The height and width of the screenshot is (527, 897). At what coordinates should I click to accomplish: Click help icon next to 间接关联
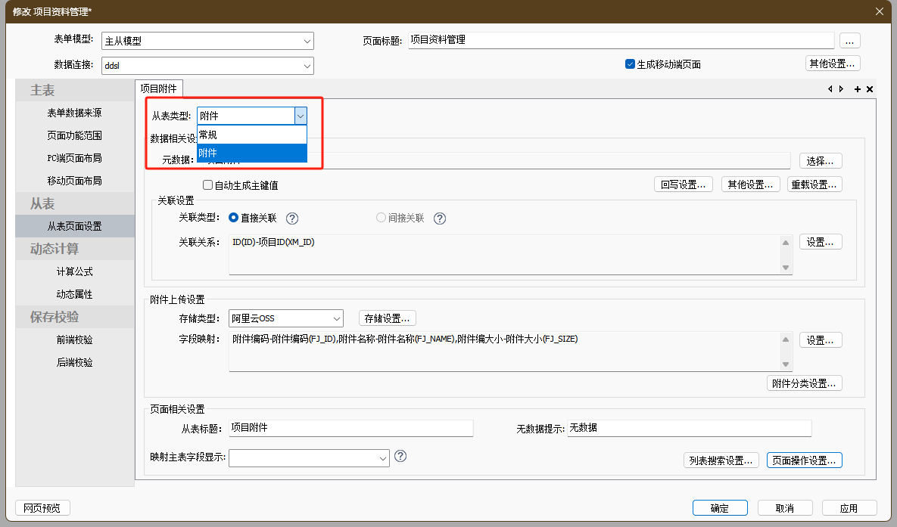(440, 219)
